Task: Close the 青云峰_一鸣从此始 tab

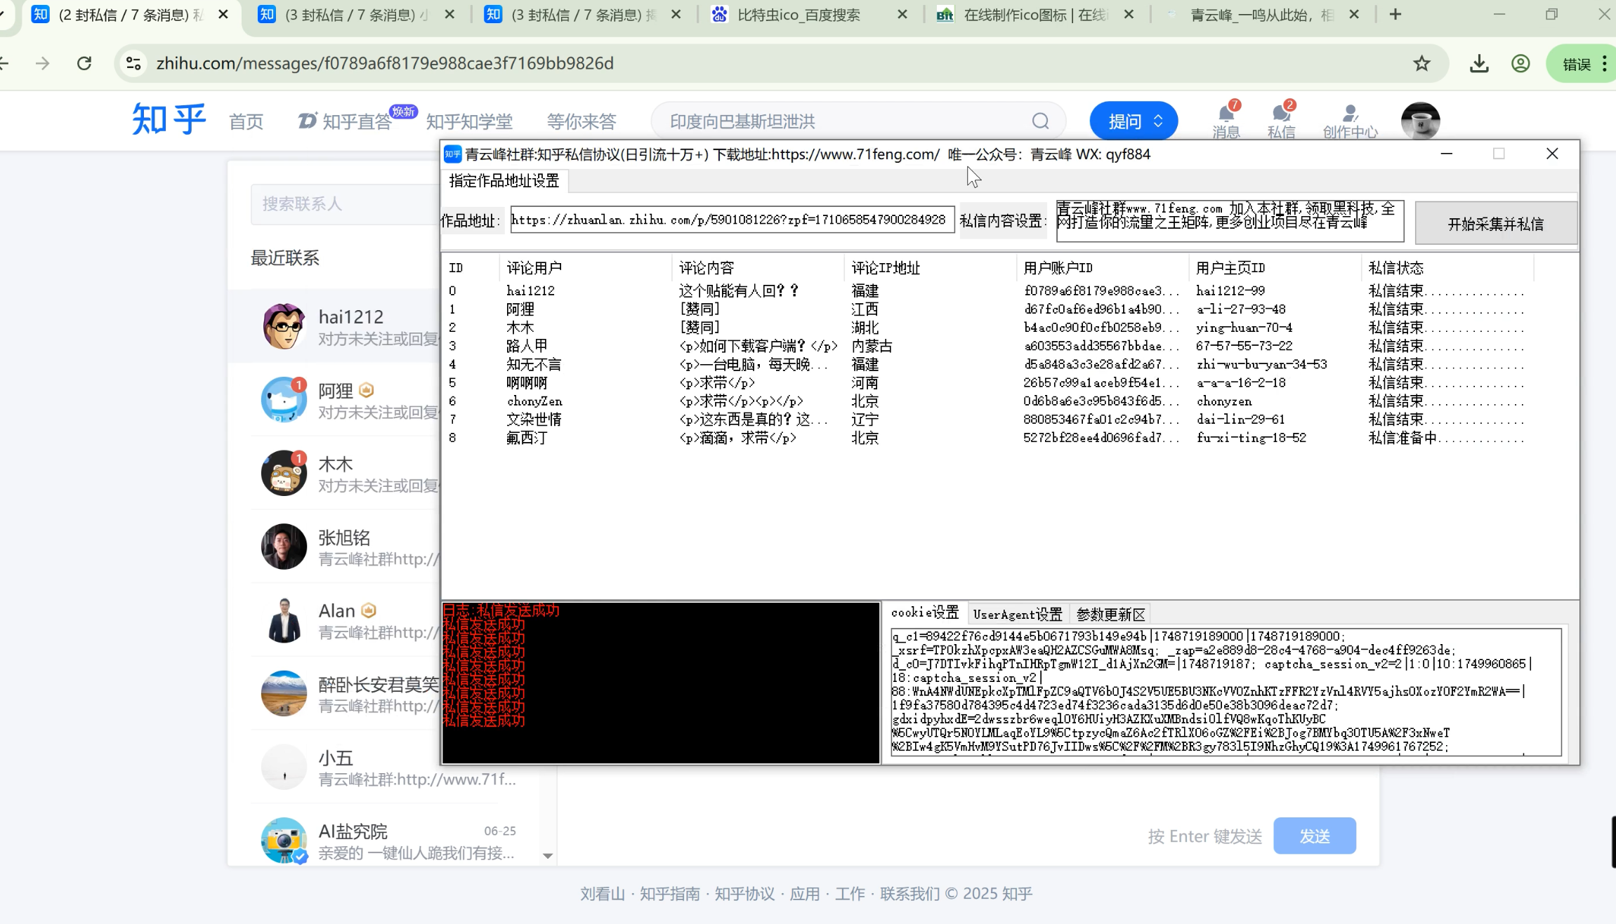Action: tap(1354, 14)
